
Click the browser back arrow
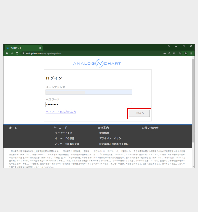(7, 53)
